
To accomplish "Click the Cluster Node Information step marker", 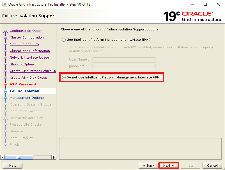I will click(x=5, y=51).
